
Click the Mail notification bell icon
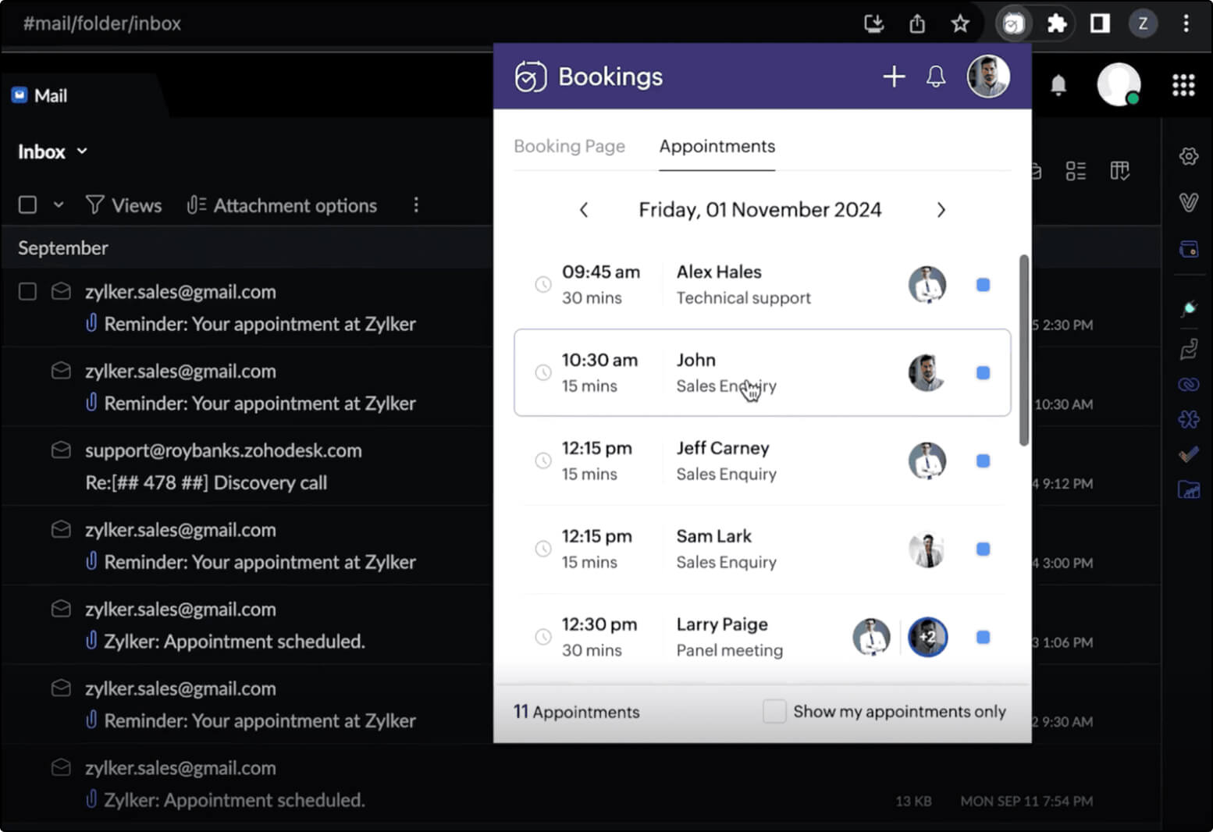click(x=1058, y=84)
